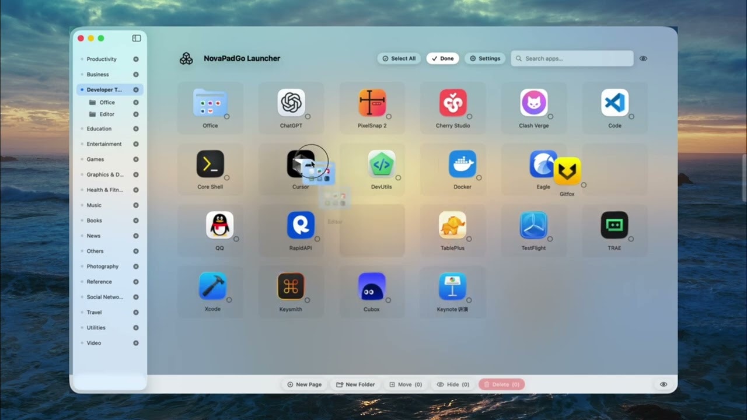The width and height of the screenshot is (747, 420).
Task: Open the Cursor app icon
Action: click(x=300, y=164)
